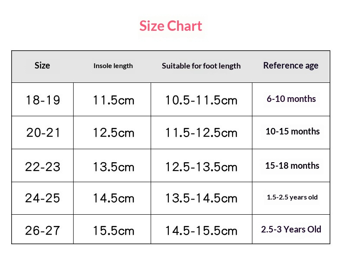Click the Size Chart title
Image resolution: width=342 pixels, height=265 pixels.
[x=171, y=26]
